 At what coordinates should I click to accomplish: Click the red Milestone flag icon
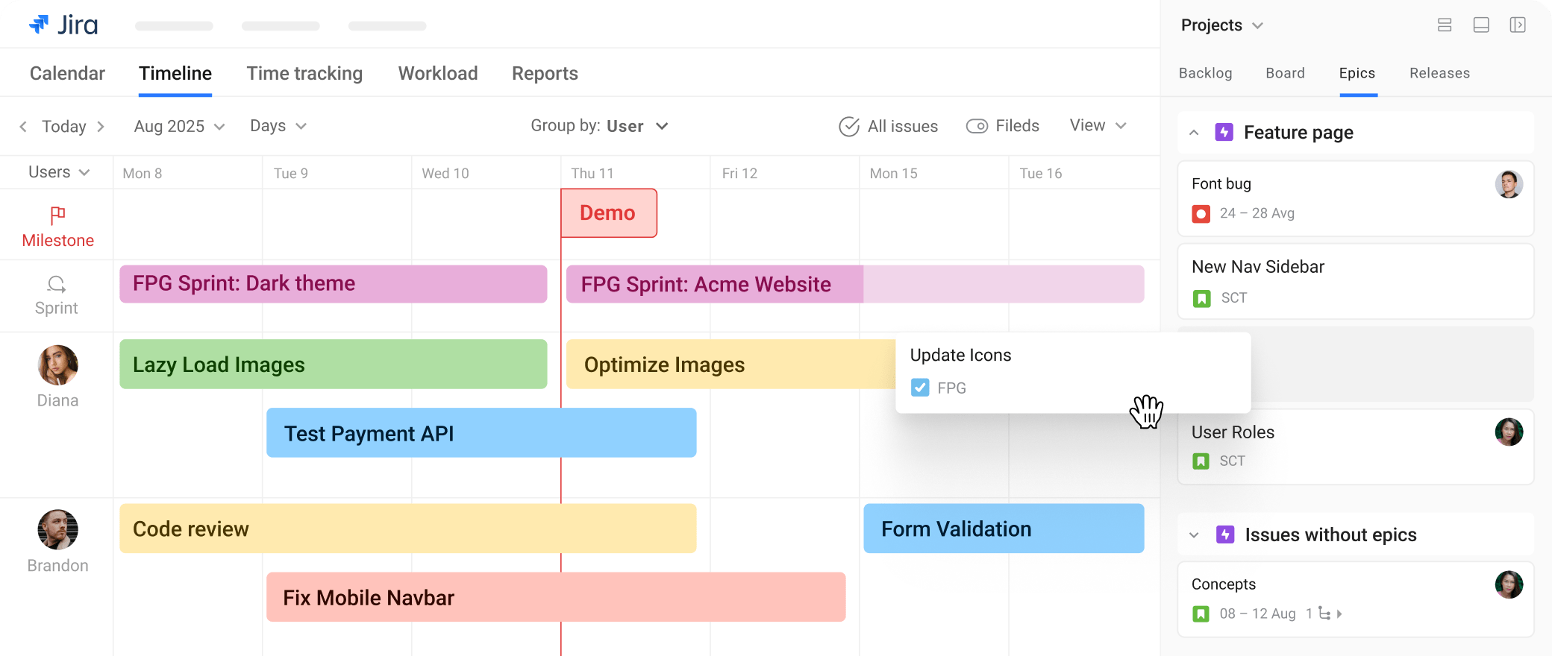57,215
